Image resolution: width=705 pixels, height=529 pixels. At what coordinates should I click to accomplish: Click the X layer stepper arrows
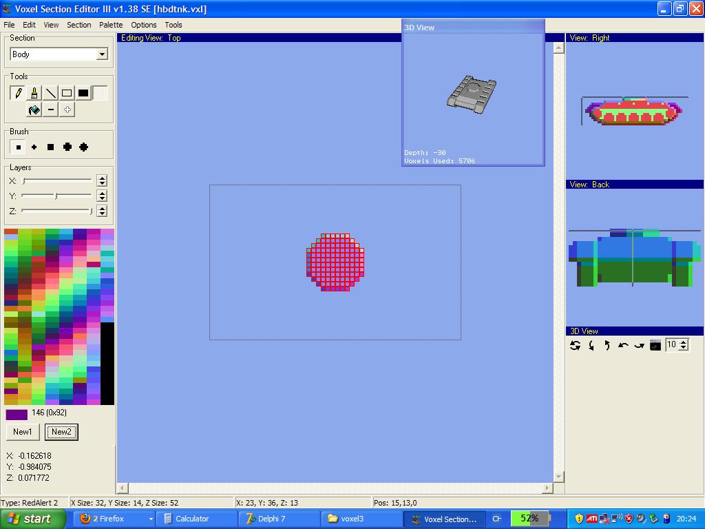click(x=102, y=181)
